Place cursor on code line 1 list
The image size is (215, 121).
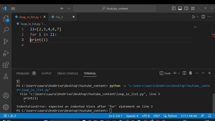(x=46, y=29)
